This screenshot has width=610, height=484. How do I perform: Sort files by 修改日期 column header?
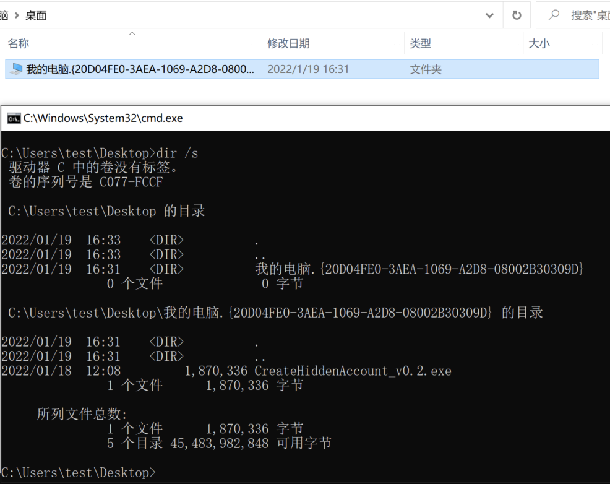tap(288, 43)
